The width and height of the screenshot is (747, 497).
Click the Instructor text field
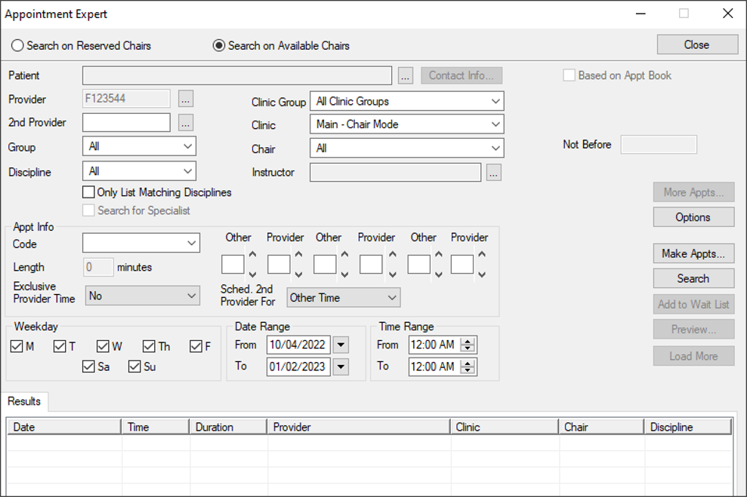(x=396, y=172)
